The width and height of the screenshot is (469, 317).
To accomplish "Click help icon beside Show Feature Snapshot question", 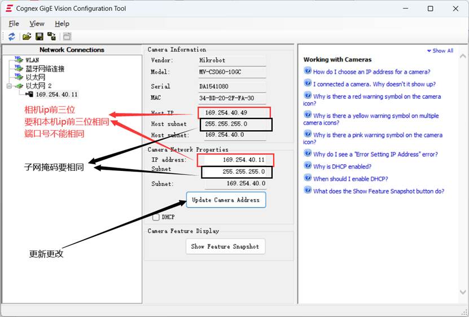I will click(x=308, y=190).
